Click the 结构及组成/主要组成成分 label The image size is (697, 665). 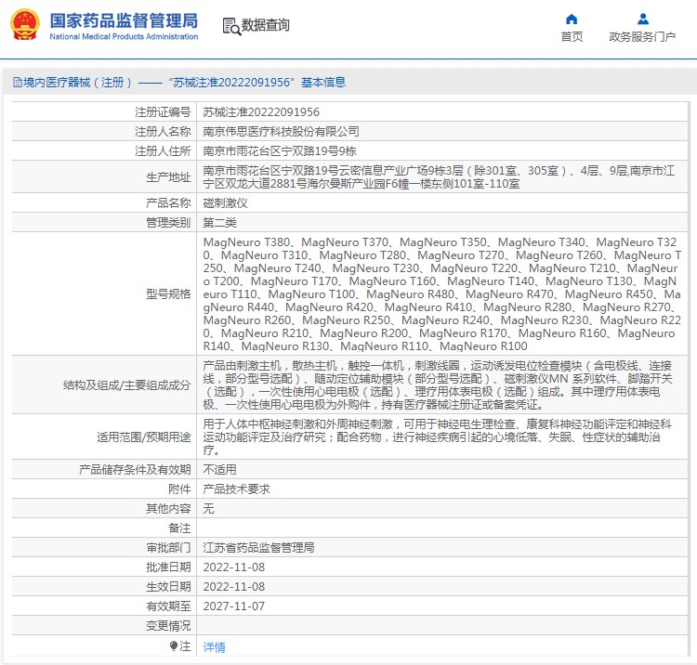126,385
